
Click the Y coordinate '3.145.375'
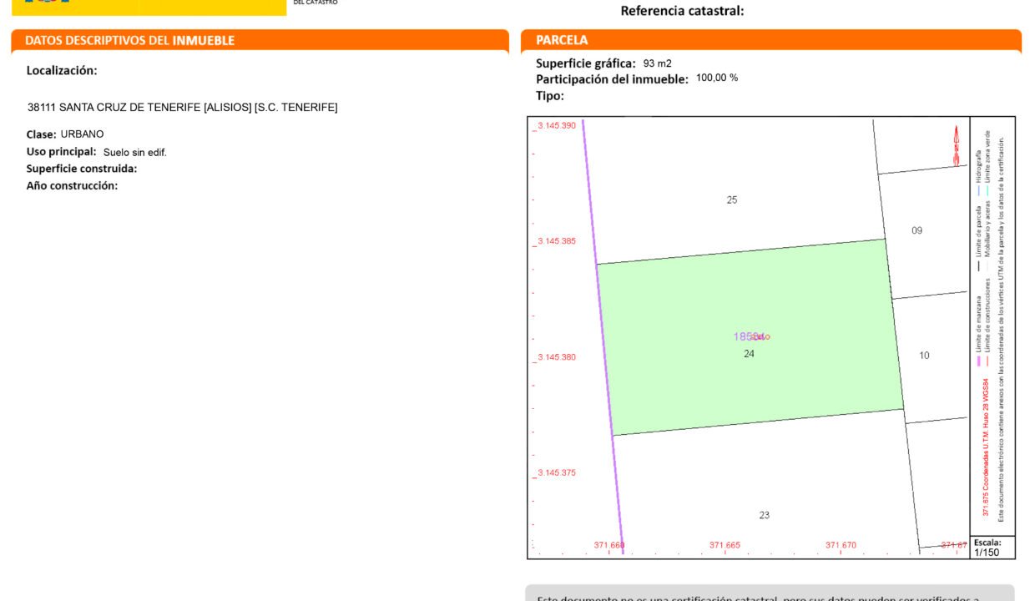557,473
